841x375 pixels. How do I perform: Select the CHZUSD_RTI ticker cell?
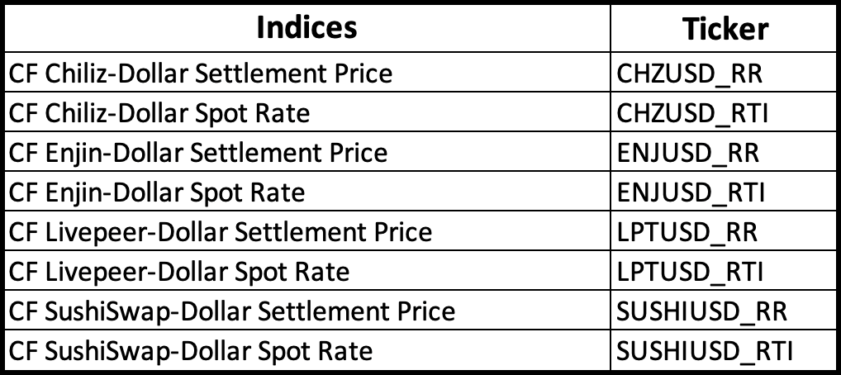tap(724, 112)
